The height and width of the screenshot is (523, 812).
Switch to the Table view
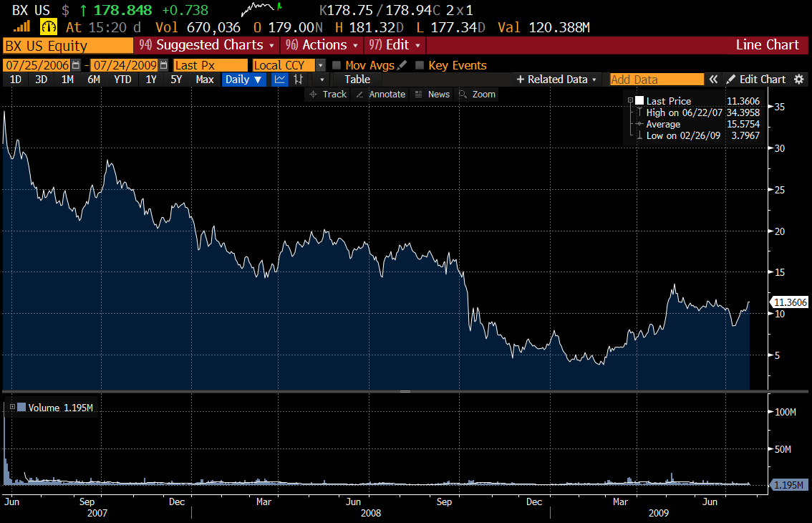tap(357, 80)
